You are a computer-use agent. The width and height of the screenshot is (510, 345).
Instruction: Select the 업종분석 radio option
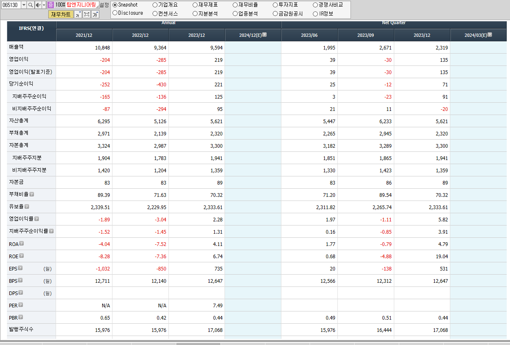pos(235,14)
